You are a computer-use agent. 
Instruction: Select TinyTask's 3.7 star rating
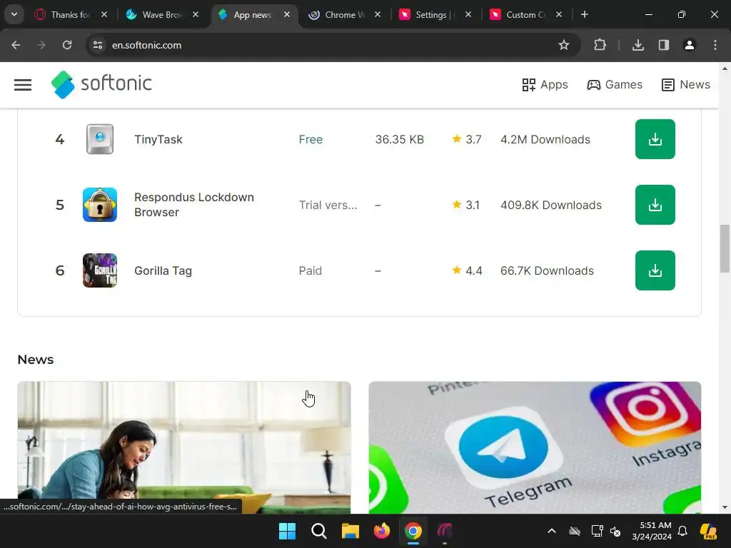tap(467, 139)
